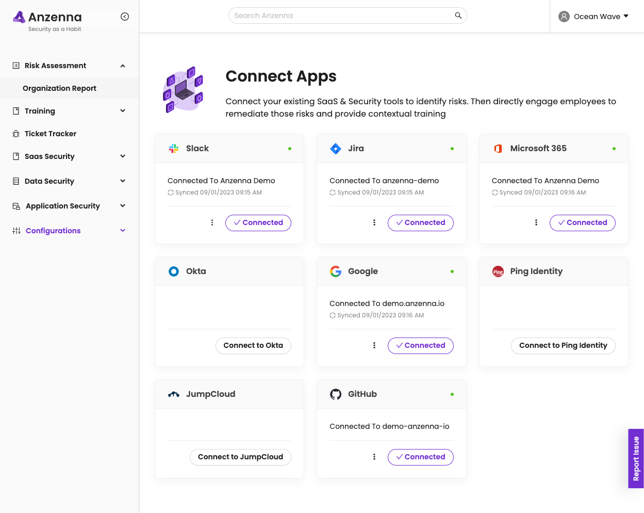This screenshot has height=513, width=644.
Task: Click the Google sync refresh icon
Action: coord(333,315)
